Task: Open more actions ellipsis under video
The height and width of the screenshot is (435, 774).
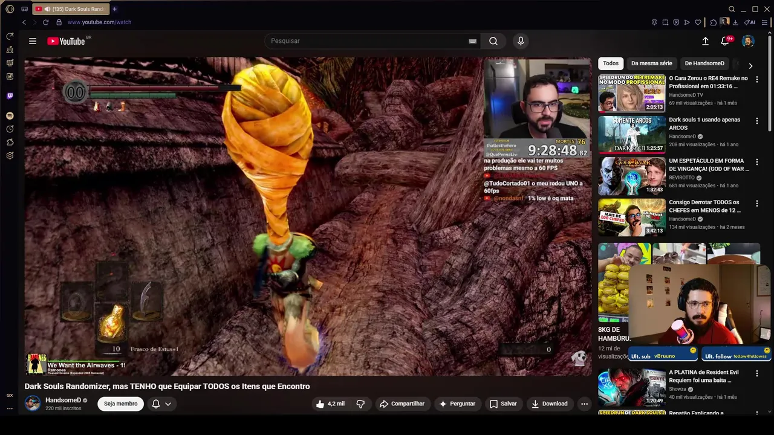Action: (x=584, y=404)
